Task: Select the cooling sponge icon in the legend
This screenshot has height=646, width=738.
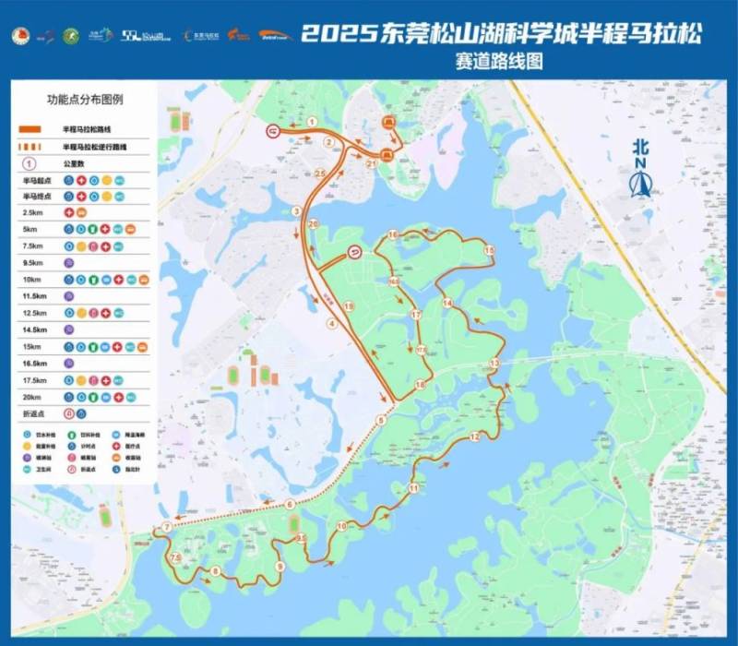Action: (x=116, y=434)
